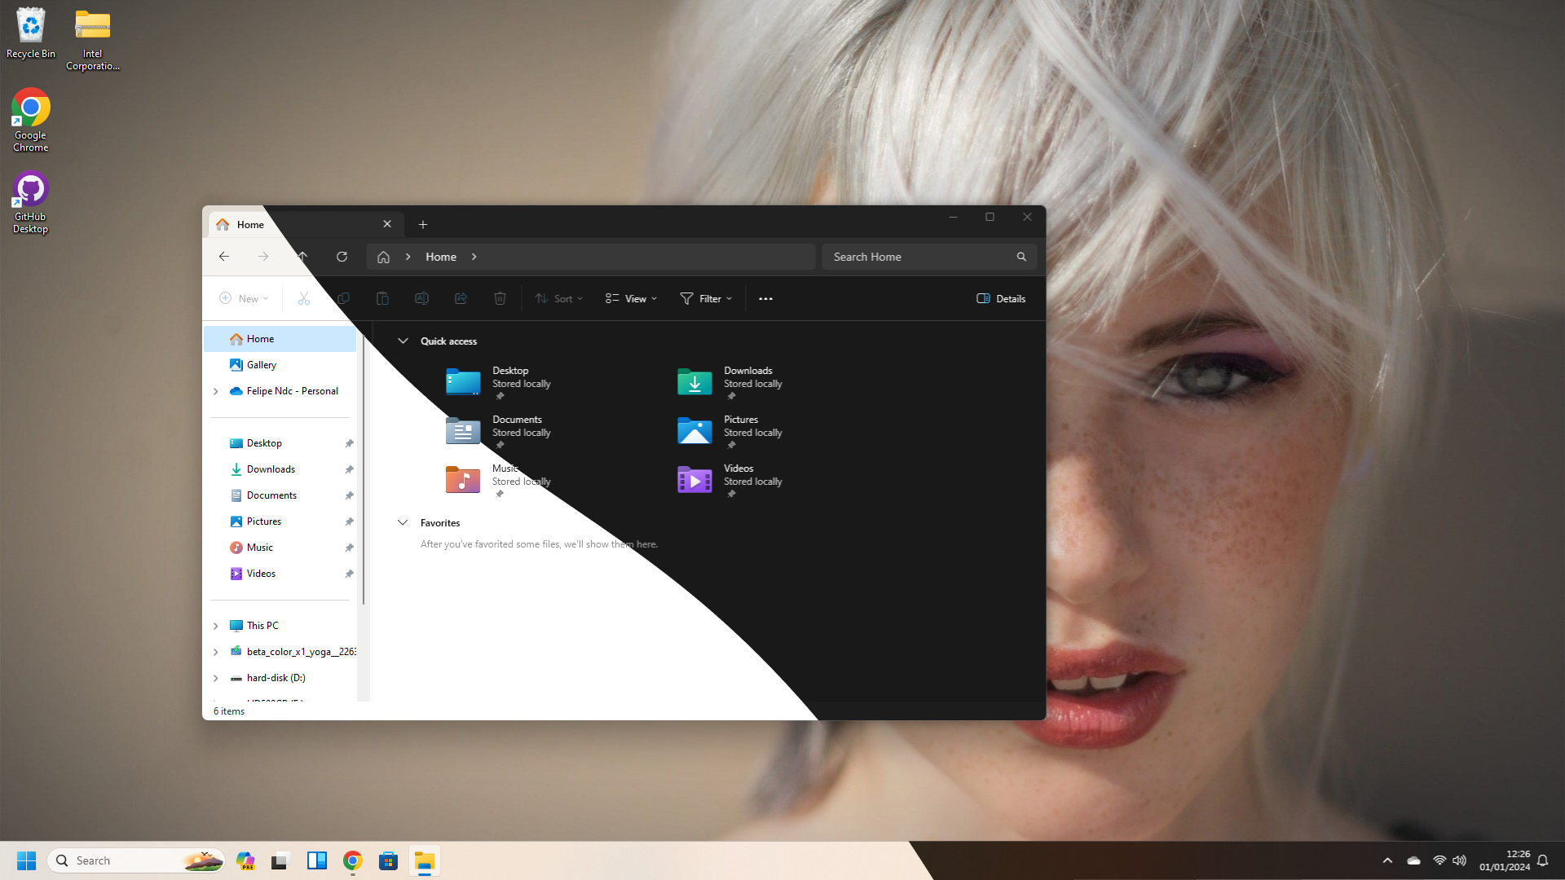Select Downloads in sidebar pinned list
This screenshot has height=880, width=1565.
point(280,469)
